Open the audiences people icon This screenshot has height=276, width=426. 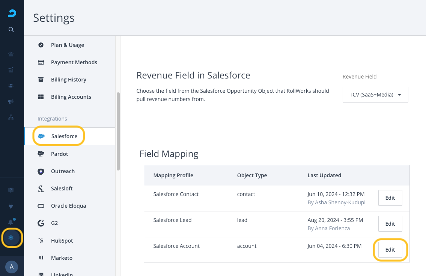[11, 86]
